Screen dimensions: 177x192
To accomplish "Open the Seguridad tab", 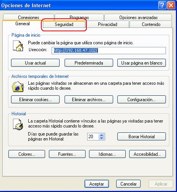I will (64, 24).
